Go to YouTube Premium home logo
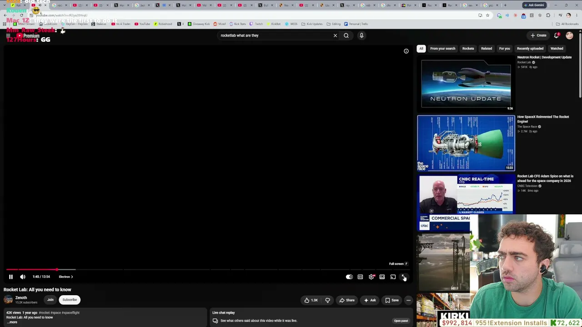 click(x=28, y=36)
